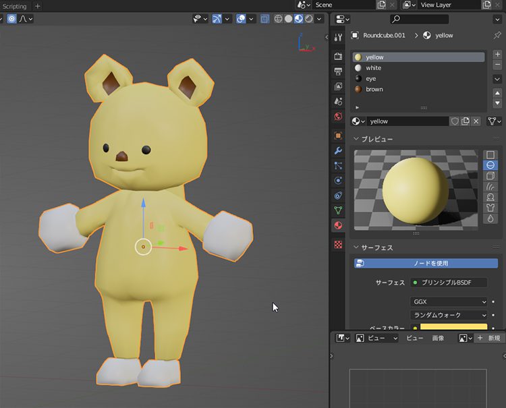Toggle X-ray display in viewport header
The width and height of the screenshot is (506, 408).
pos(265,19)
